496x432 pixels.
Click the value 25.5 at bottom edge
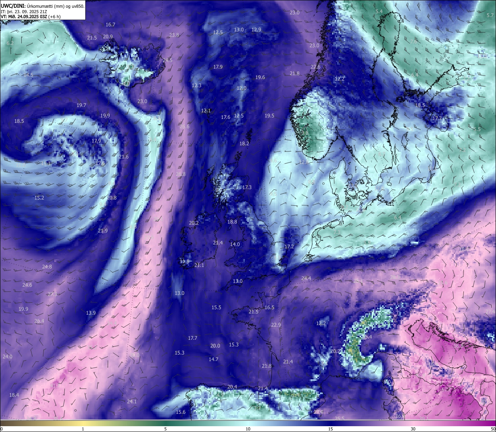point(339,418)
